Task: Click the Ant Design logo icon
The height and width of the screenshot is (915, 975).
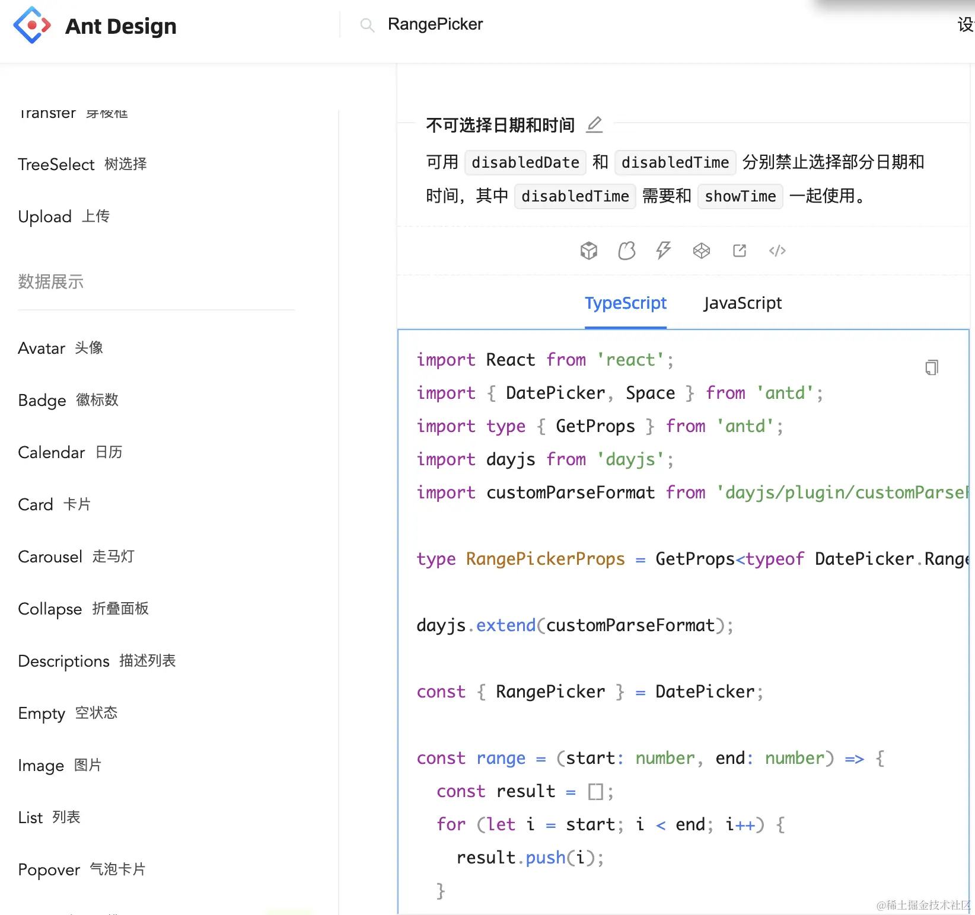Action: [32, 25]
